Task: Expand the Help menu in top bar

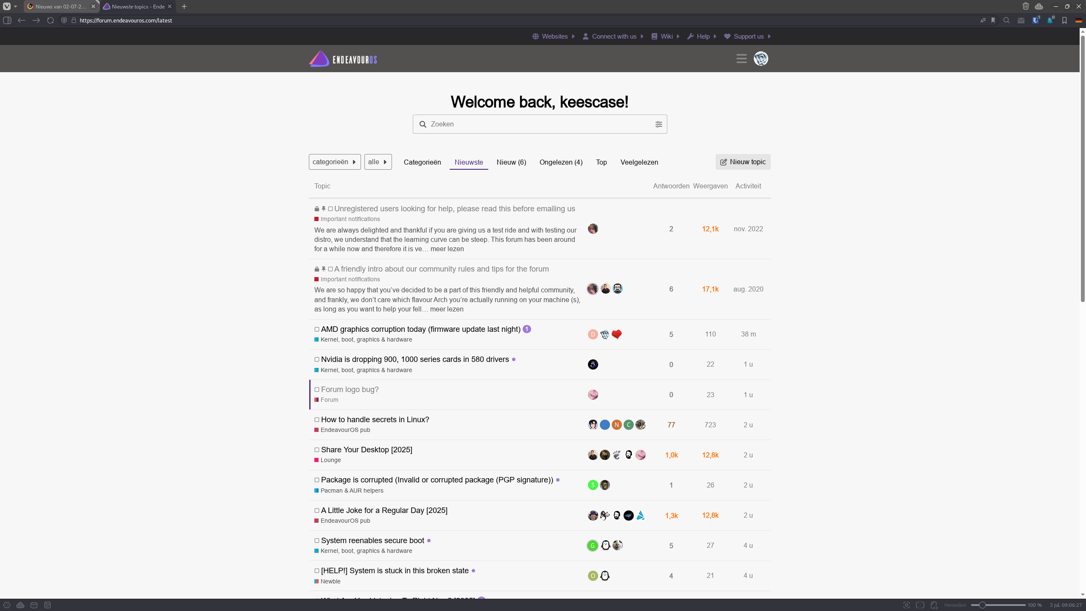Action: (x=702, y=36)
